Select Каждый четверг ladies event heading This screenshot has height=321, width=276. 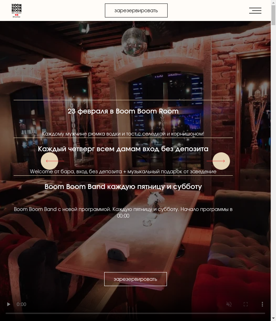[123, 149]
